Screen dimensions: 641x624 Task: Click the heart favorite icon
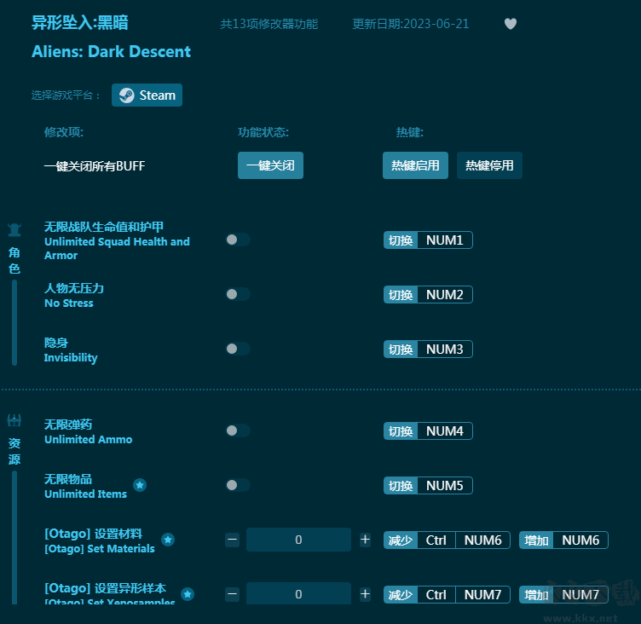511,24
